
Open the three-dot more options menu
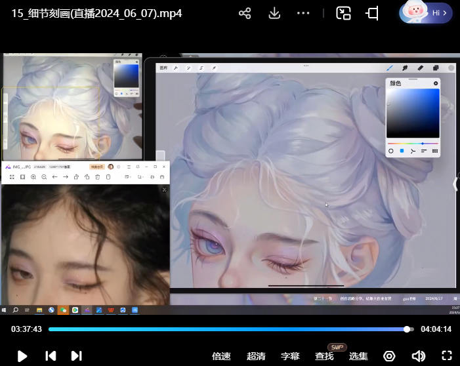(x=303, y=13)
